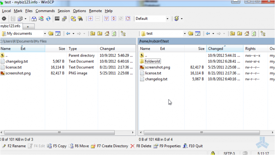Viewport: 275px width, 155px height.
Task: Expand the local back history arrow
Action: click(73, 33)
